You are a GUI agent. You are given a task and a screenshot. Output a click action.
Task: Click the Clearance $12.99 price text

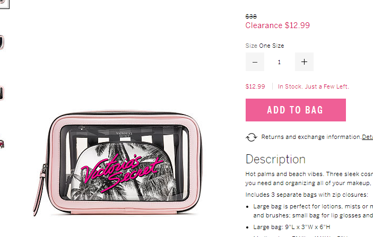[277, 25]
